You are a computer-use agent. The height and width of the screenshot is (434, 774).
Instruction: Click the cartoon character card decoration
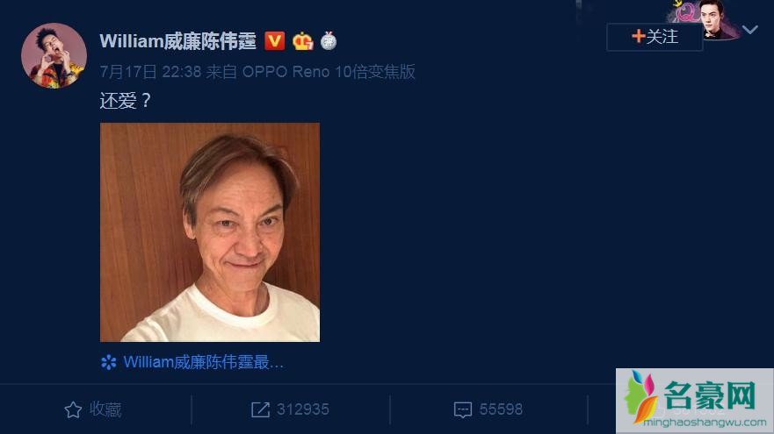coord(705,18)
